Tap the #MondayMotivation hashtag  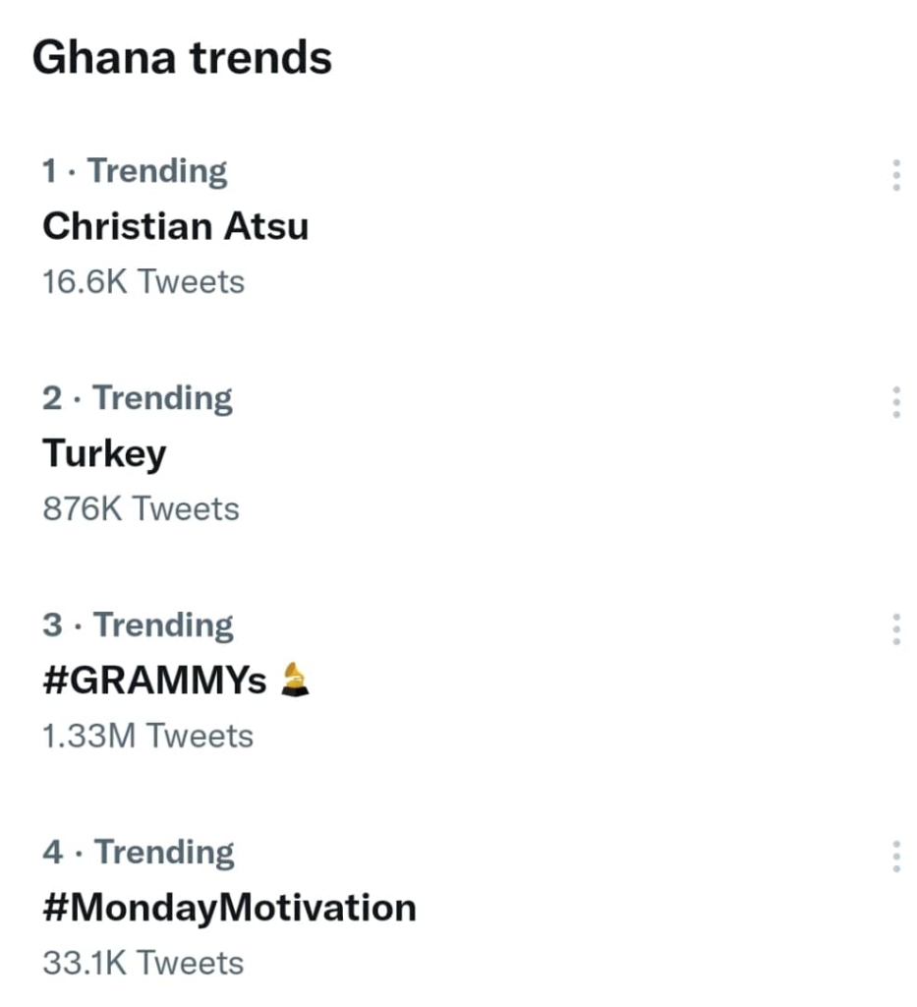pyautogui.click(x=229, y=907)
